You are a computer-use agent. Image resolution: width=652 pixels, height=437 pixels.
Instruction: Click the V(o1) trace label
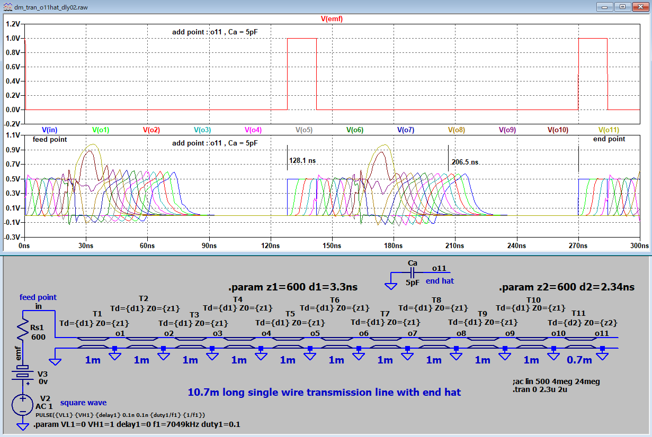(x=101, y=130)
